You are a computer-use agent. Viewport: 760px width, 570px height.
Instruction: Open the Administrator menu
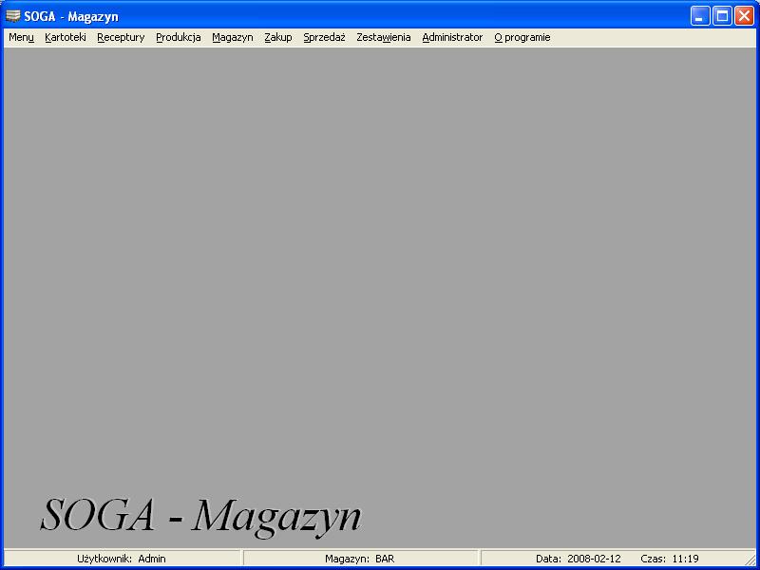coord(452,37)
